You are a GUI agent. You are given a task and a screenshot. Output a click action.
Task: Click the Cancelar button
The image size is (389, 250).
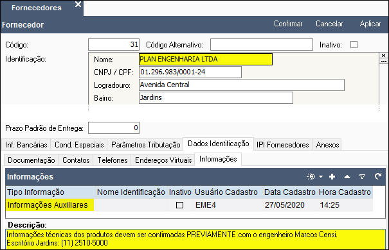[329, 24]
